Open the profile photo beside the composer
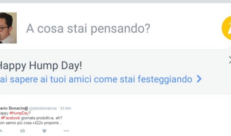This screenshot has height=136, width=231. click(x=8, y=28)
